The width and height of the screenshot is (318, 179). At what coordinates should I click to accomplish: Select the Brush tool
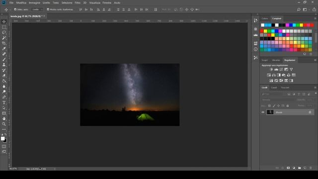pyautogui.click(x=4, y=60)
